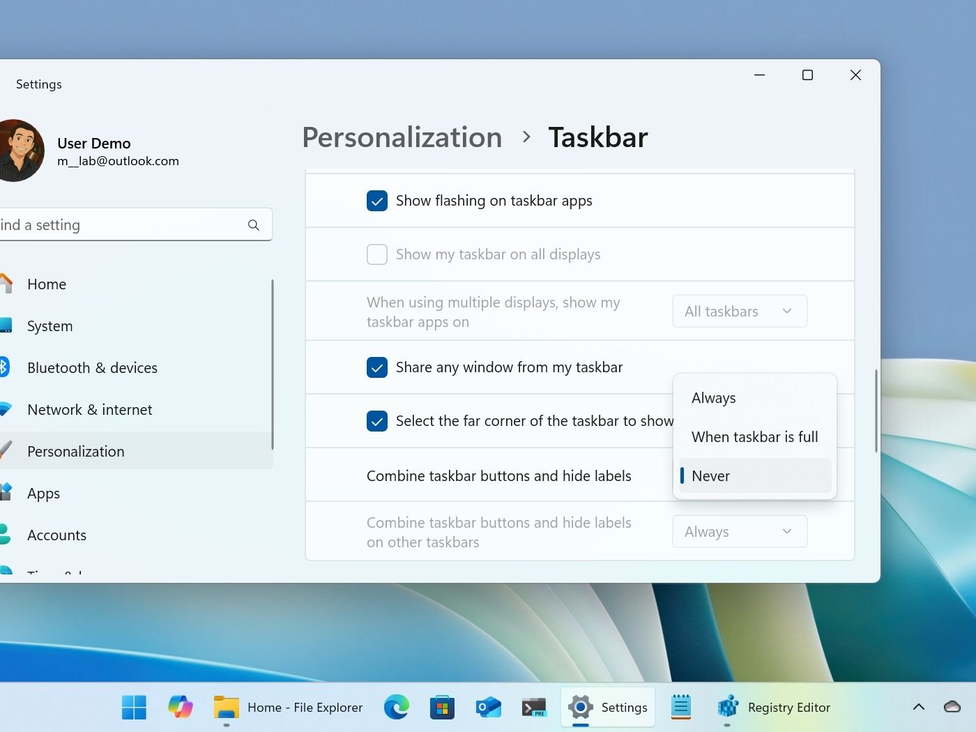Launch Outlook from the taskbar

[488, 707]
